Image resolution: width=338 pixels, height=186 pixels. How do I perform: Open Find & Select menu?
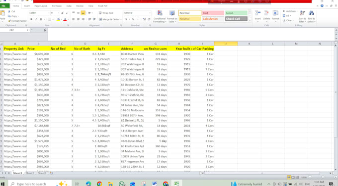click(311, 16)
